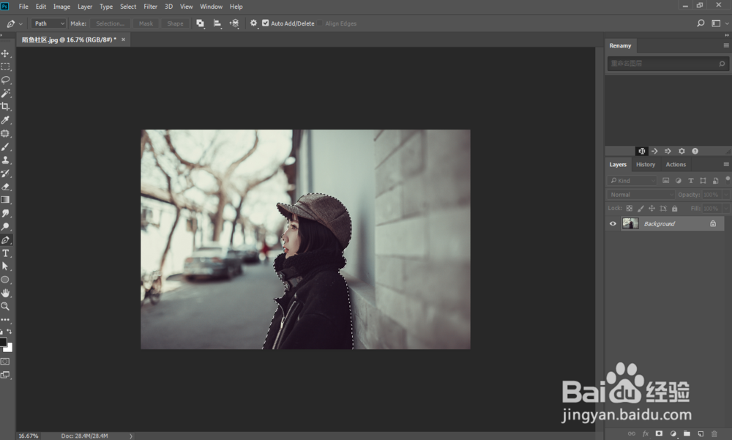Open the Image menu
732x440 pixels.
[61, 7]
